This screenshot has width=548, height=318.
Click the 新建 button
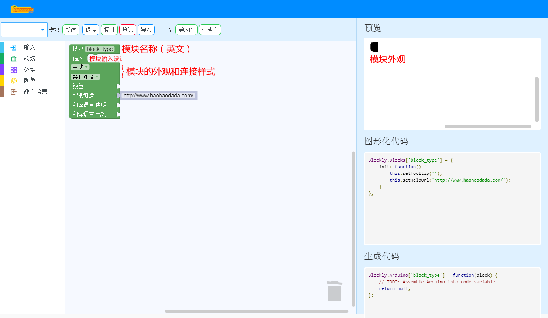click(x=71, y=30)
